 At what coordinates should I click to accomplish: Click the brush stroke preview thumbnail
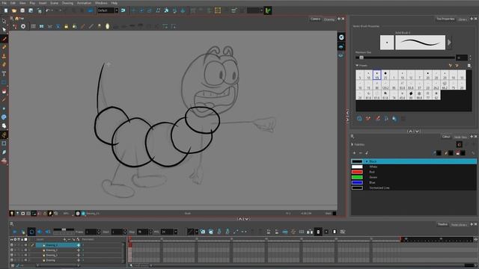tap(421, 43)
